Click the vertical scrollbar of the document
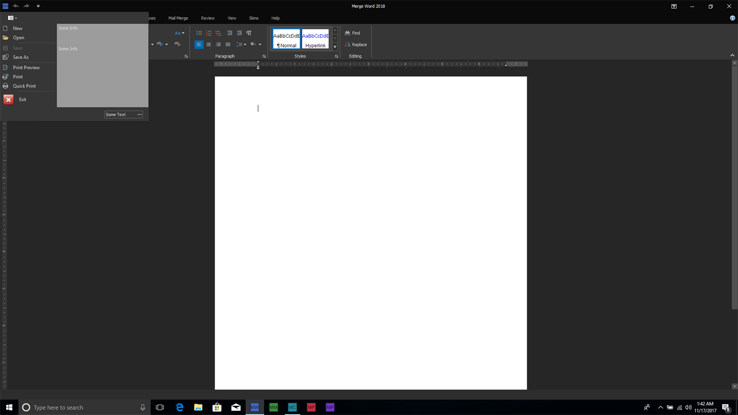The image size is (738, 415). tap(734, 187)
